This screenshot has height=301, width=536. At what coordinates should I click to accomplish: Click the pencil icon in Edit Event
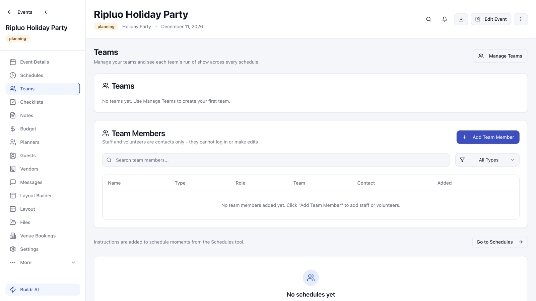click(478, 19)
